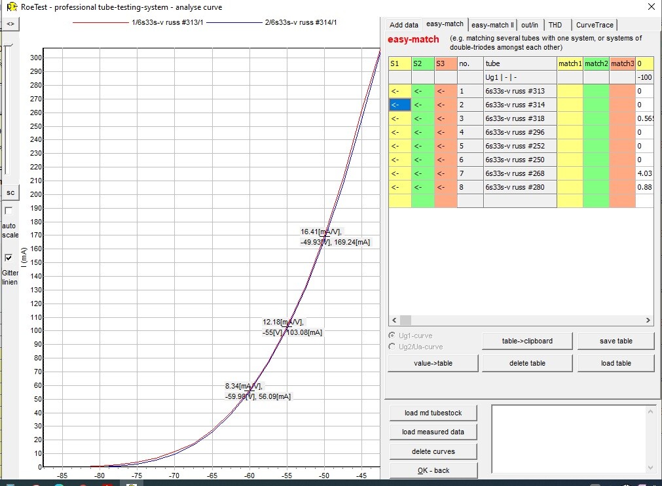Click the 8.34[mA/V] curve marker label
This screenshot has height=486, width=662.
coord(257,391)
